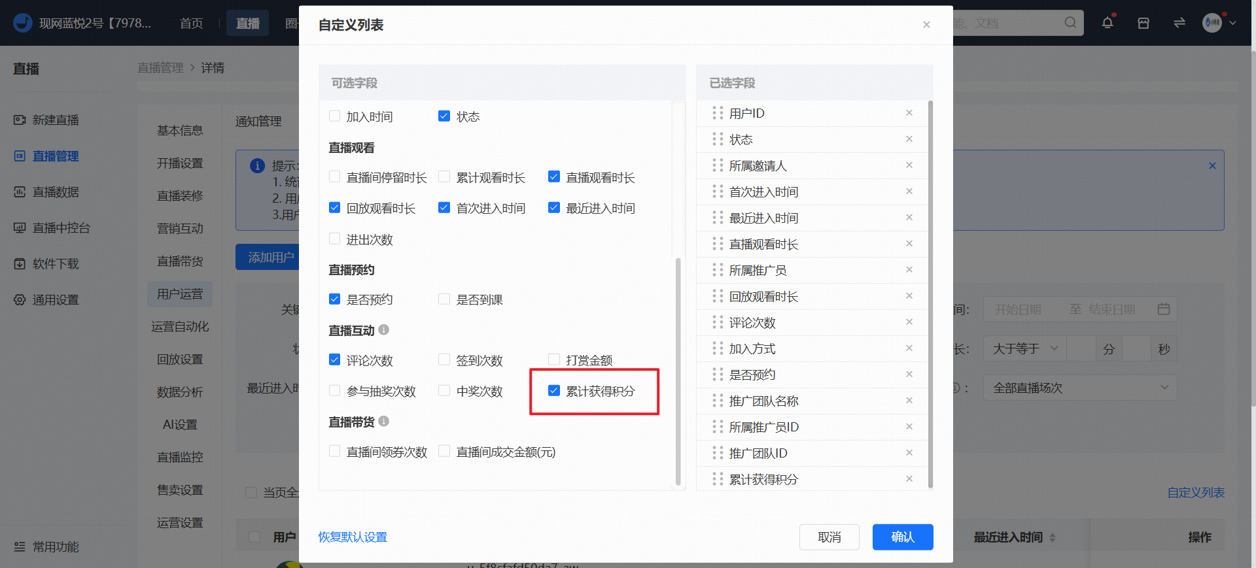The image size is (1256, 568).
Task: Uncheck the 累计获得积分 checkbox
Action: [x=554, y=391]
